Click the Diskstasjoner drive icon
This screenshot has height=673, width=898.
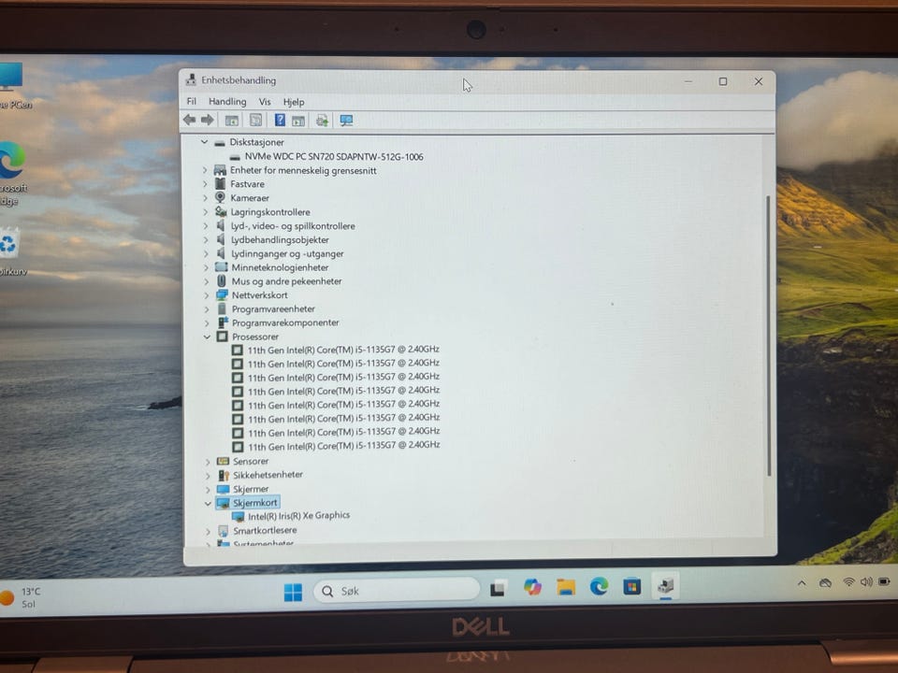(219, 142)
